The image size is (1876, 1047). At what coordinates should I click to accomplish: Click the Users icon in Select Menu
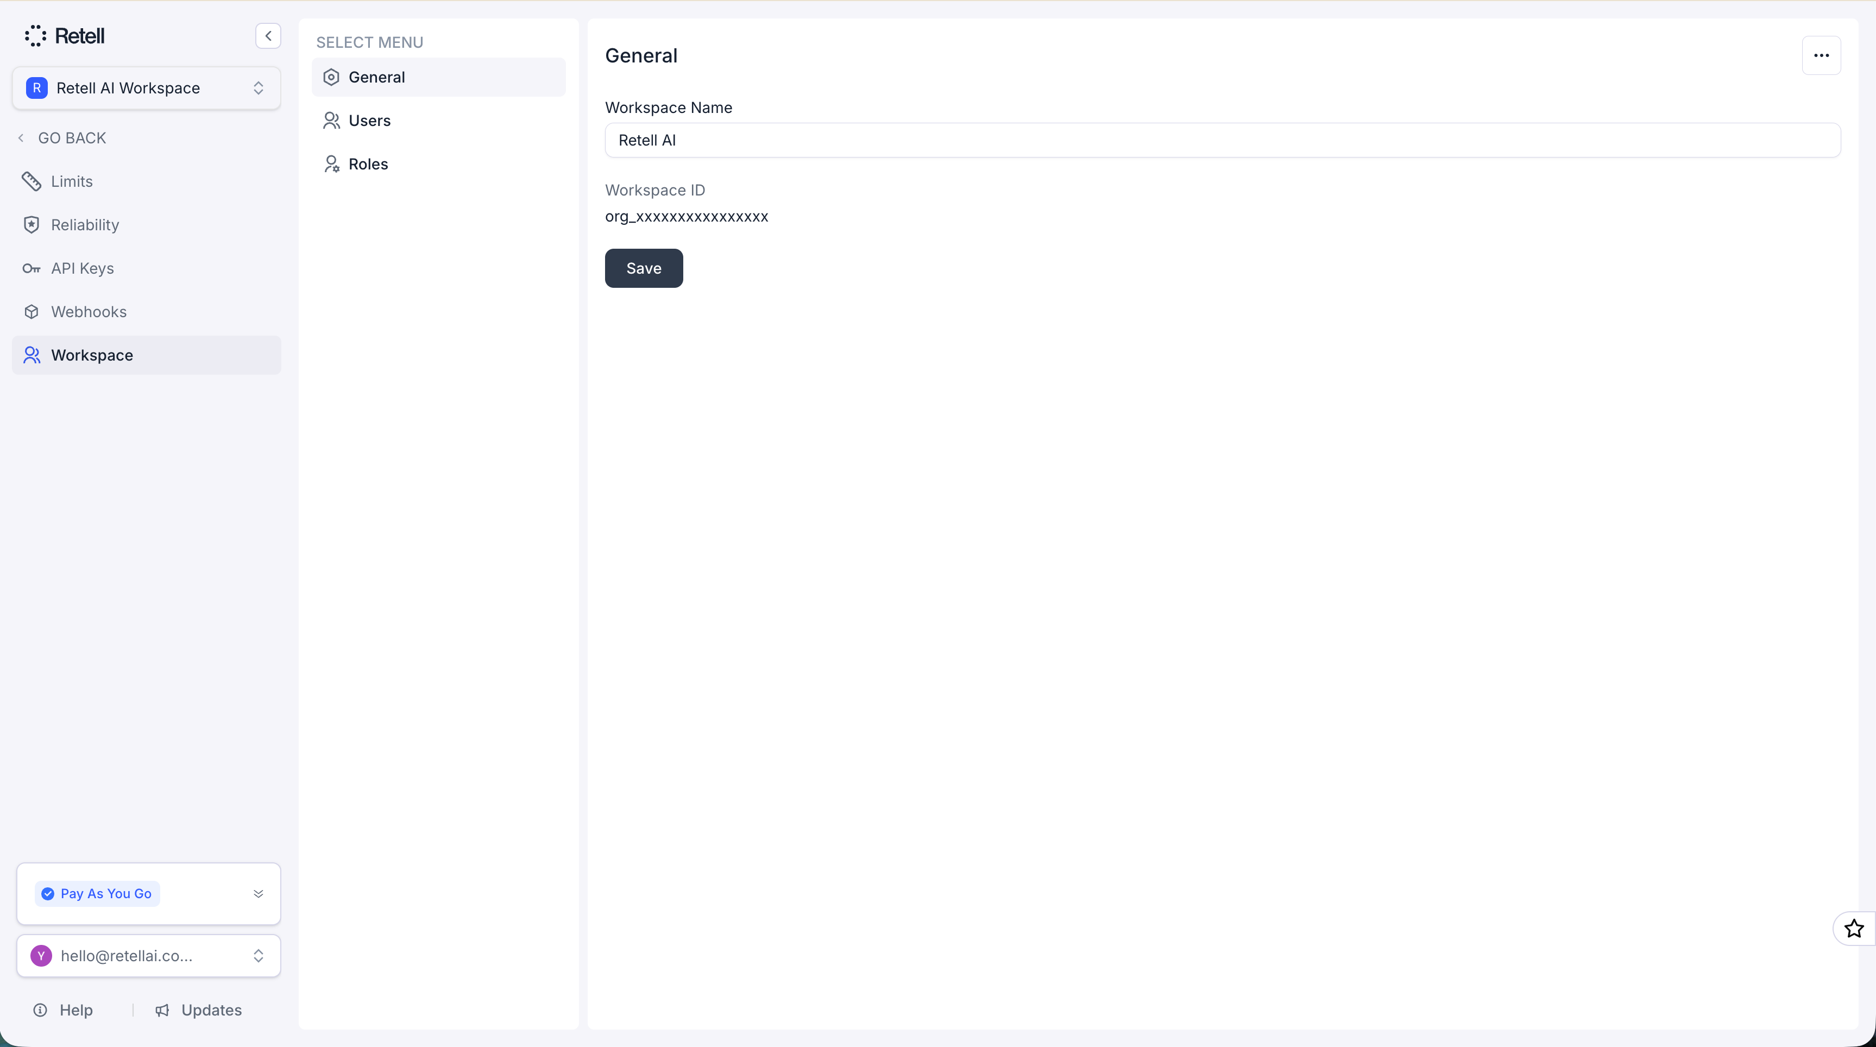click(x=331, y=121)
